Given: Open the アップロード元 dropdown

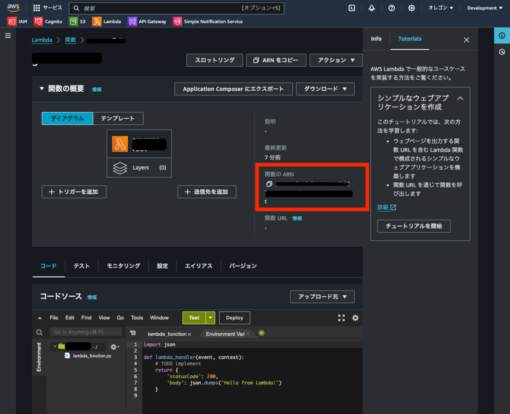Looking at the screenshot, I should pyautogui.click(x=322, y=297).
